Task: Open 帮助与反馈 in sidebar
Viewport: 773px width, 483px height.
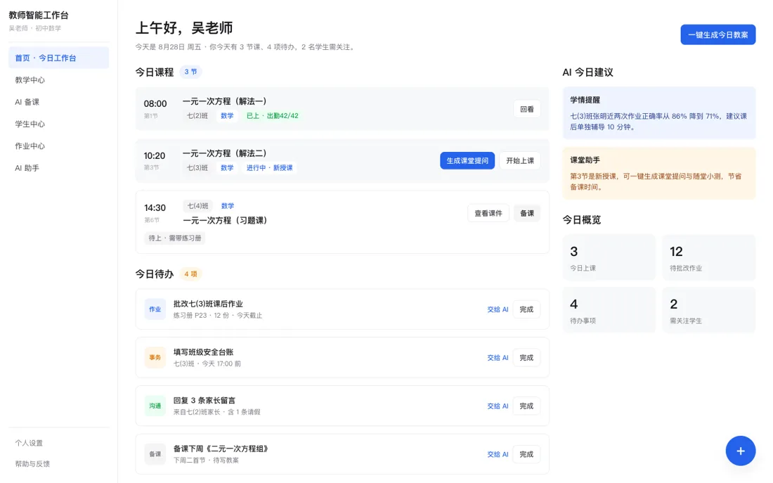Action: pyautogui.click(x=58, y=464)
